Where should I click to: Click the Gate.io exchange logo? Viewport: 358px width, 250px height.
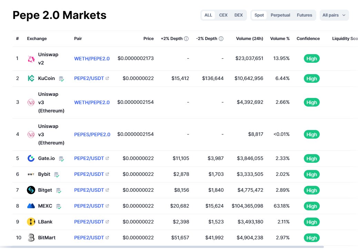click(x=31, y=158)
